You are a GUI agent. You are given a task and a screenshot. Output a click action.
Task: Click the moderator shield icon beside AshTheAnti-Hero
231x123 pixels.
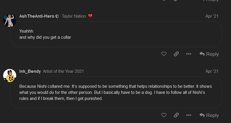point(57,16)
